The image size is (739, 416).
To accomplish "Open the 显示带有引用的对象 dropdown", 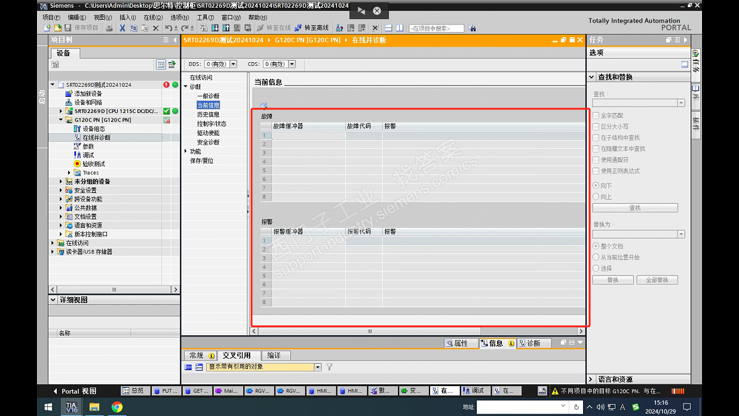I will coord(318,367).
